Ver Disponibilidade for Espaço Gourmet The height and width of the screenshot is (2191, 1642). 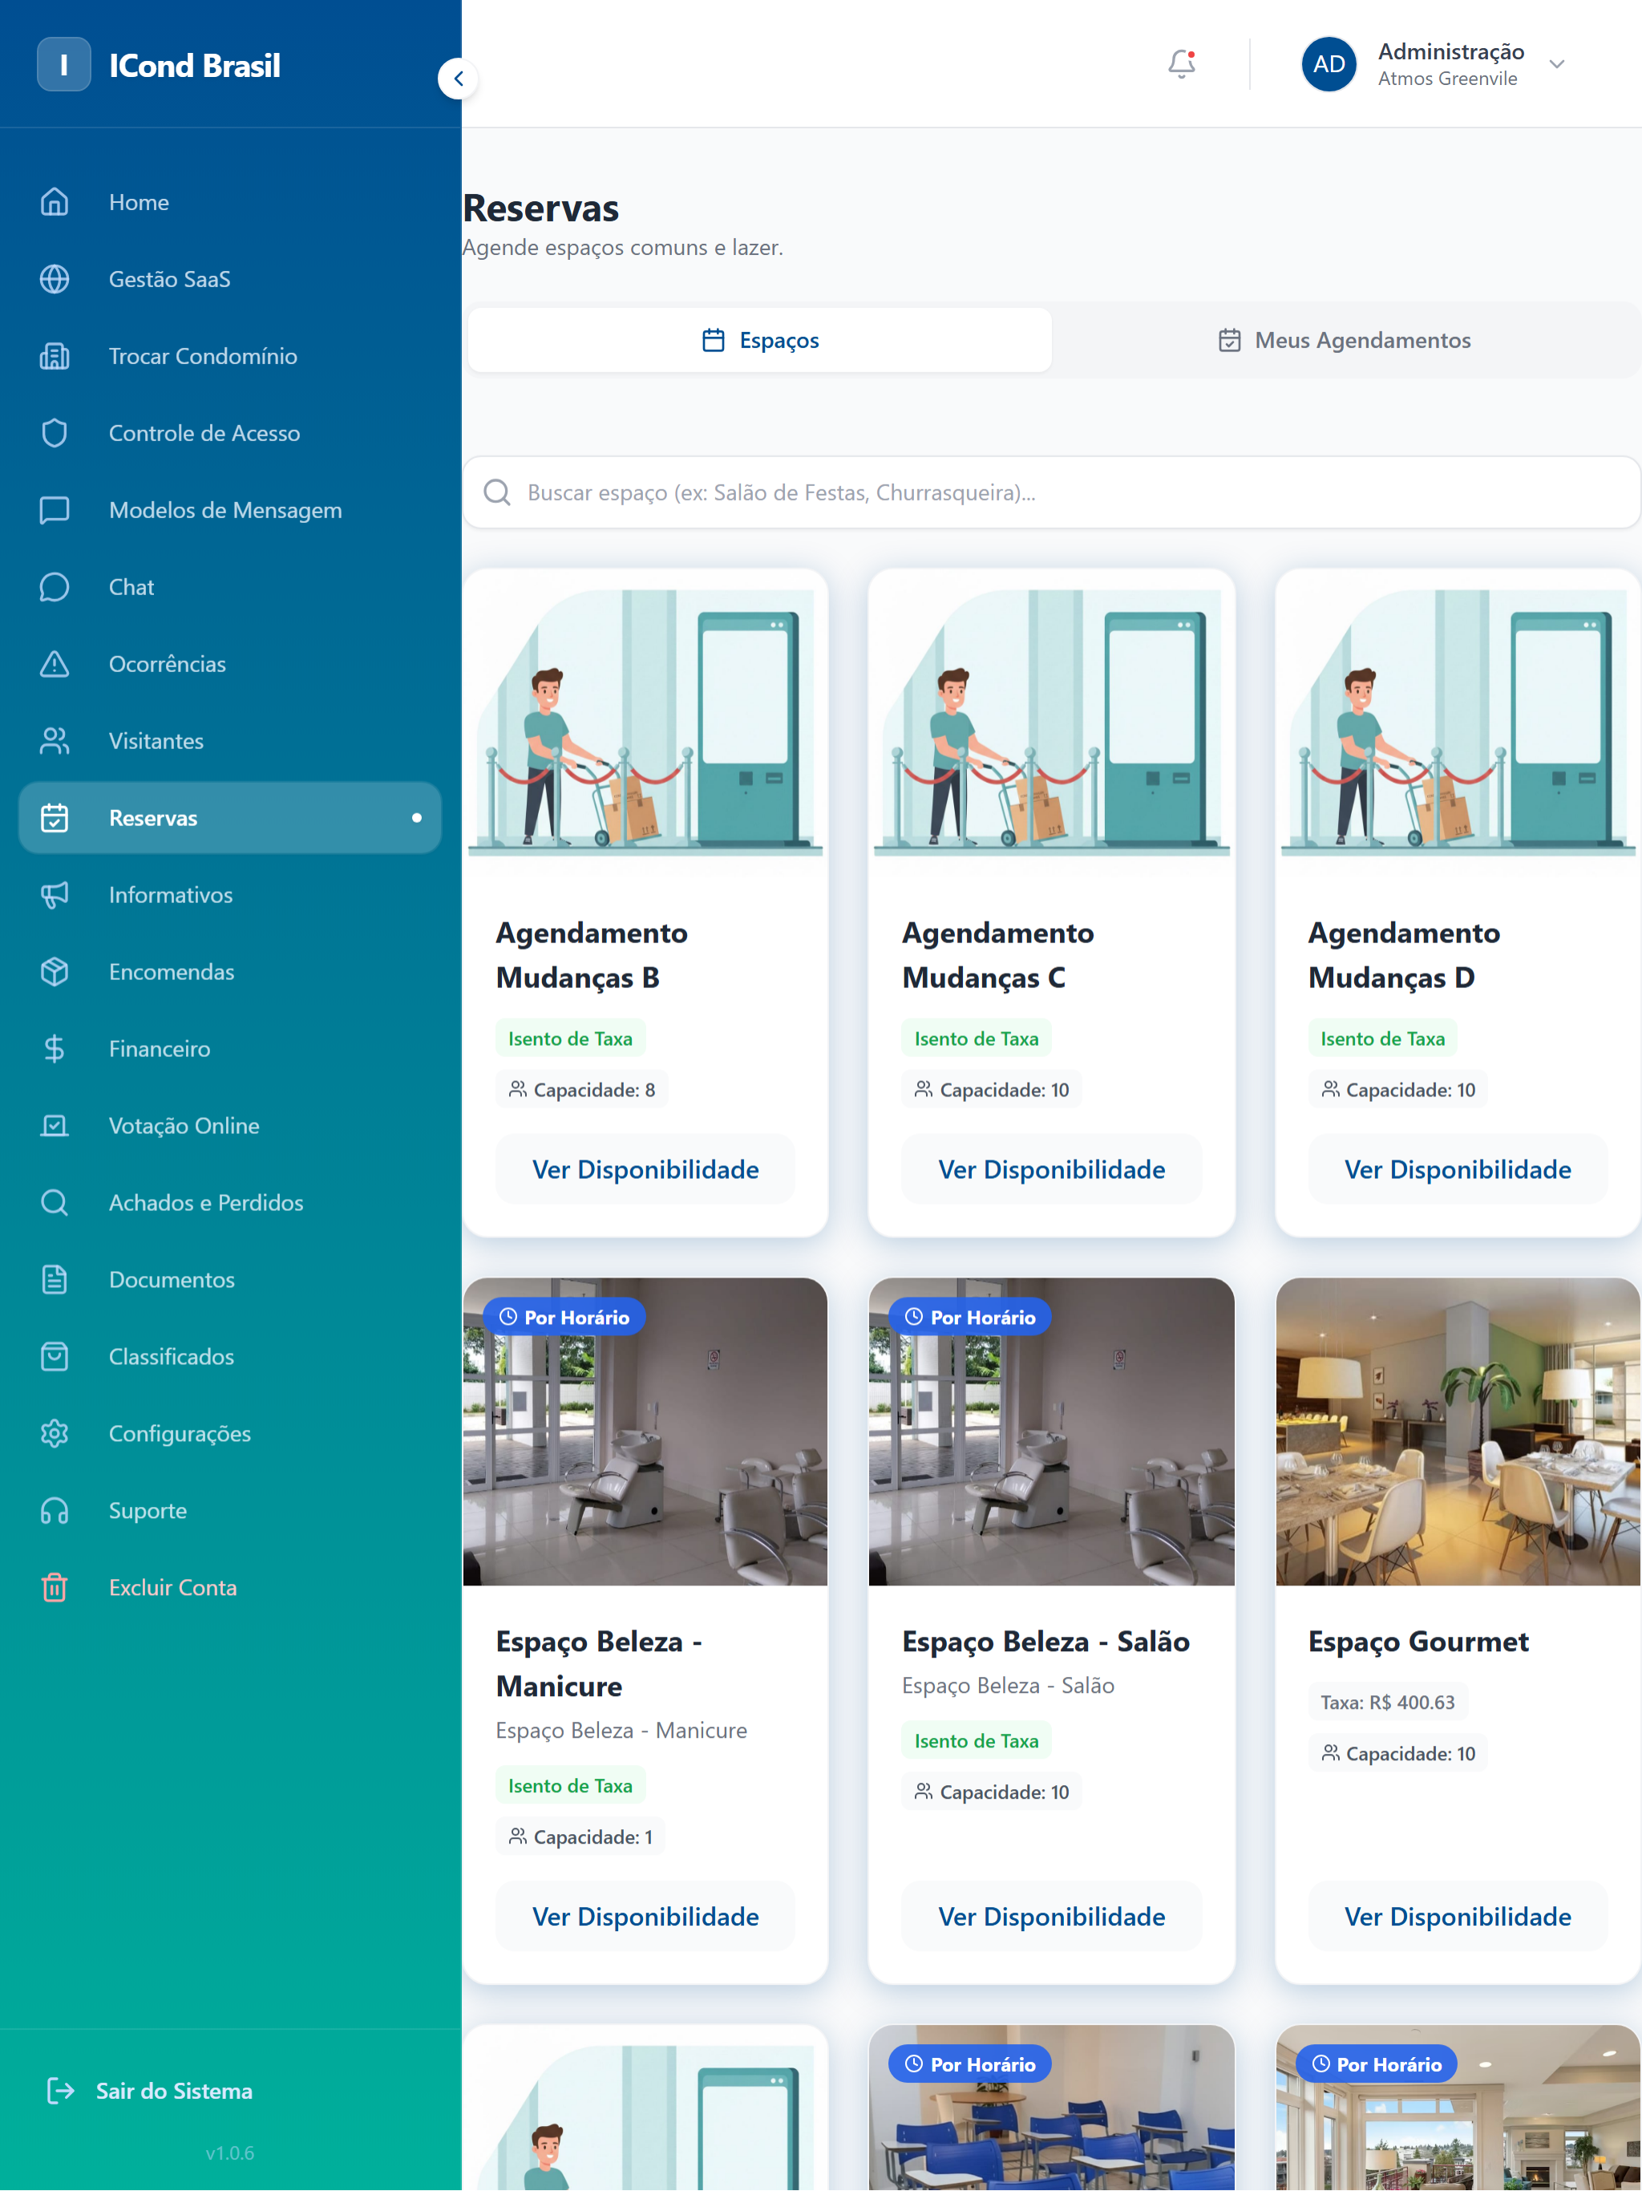click(x=1458, y=1917)
